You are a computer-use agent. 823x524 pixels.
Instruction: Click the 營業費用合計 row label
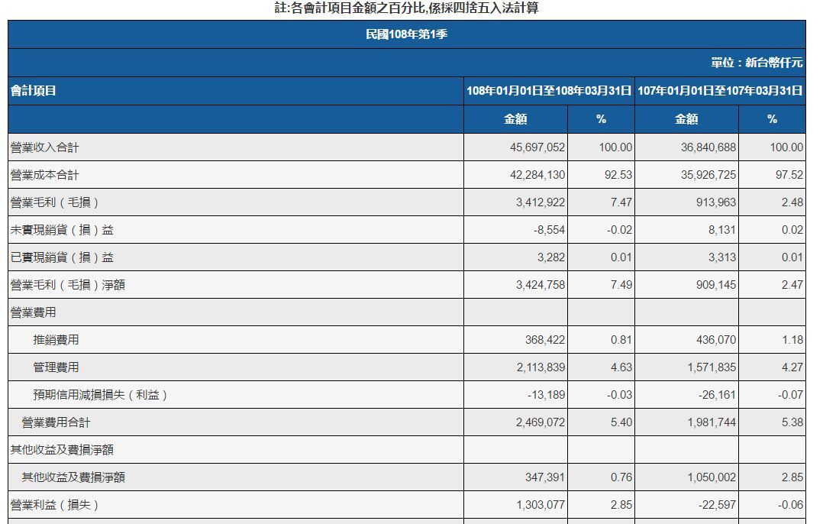pyautogui.click(x=56, y=422)
